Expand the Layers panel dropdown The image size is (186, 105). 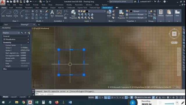click(x=87, y=21)
